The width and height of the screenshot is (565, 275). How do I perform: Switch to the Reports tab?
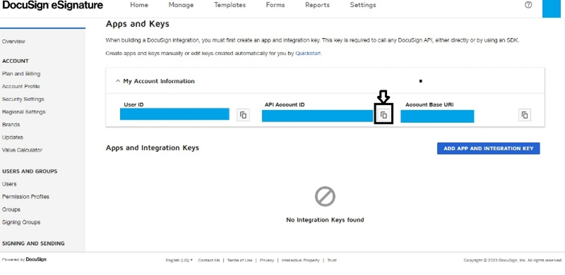317,5
